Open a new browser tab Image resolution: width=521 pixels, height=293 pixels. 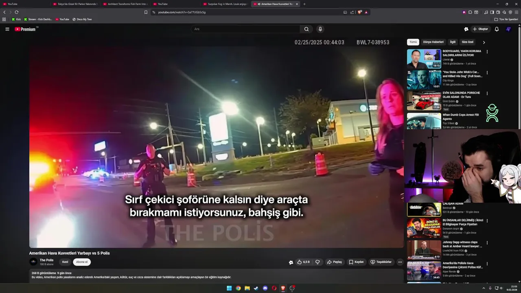304,4
